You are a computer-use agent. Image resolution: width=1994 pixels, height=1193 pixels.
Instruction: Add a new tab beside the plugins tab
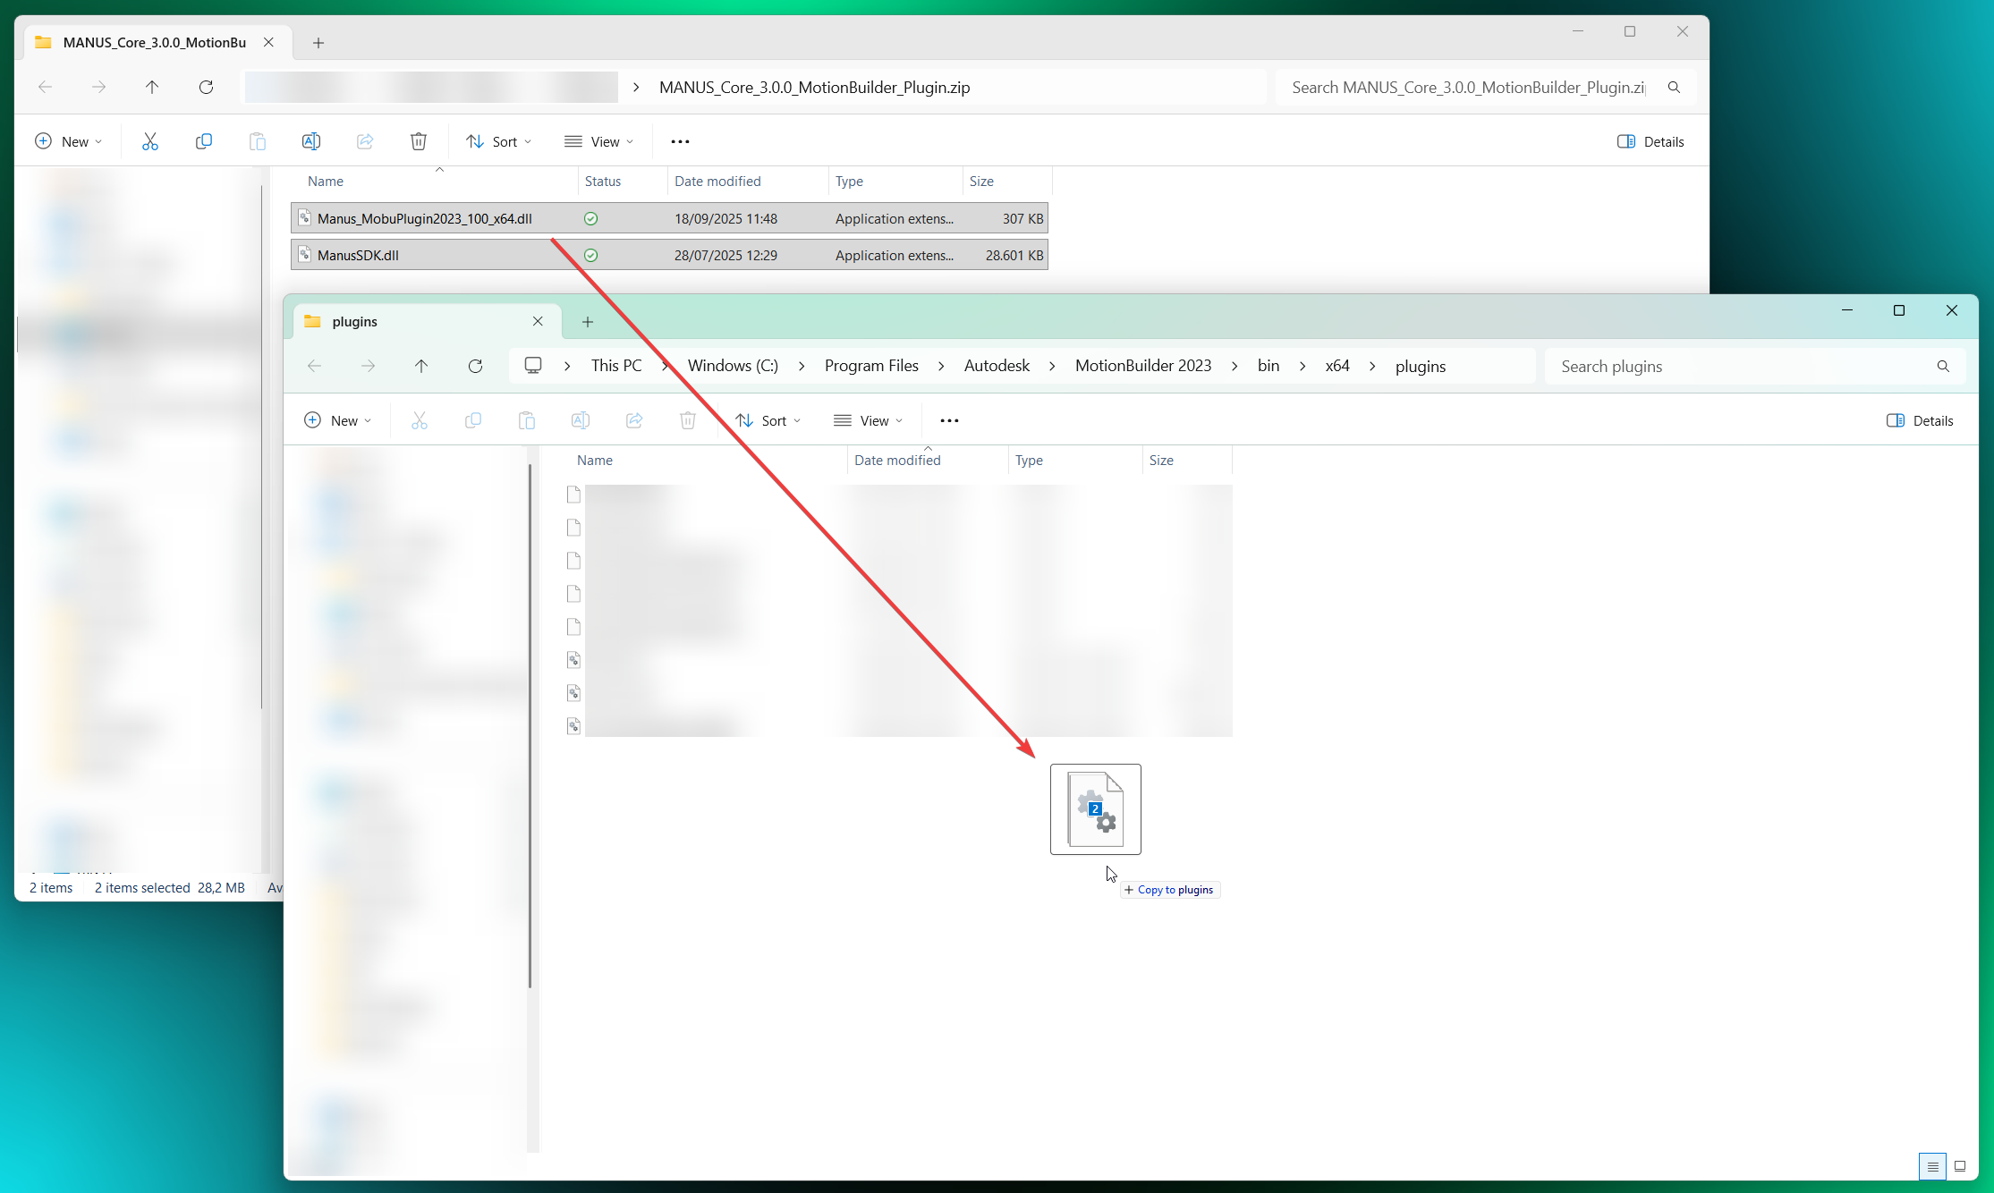[x=587, y=322]
